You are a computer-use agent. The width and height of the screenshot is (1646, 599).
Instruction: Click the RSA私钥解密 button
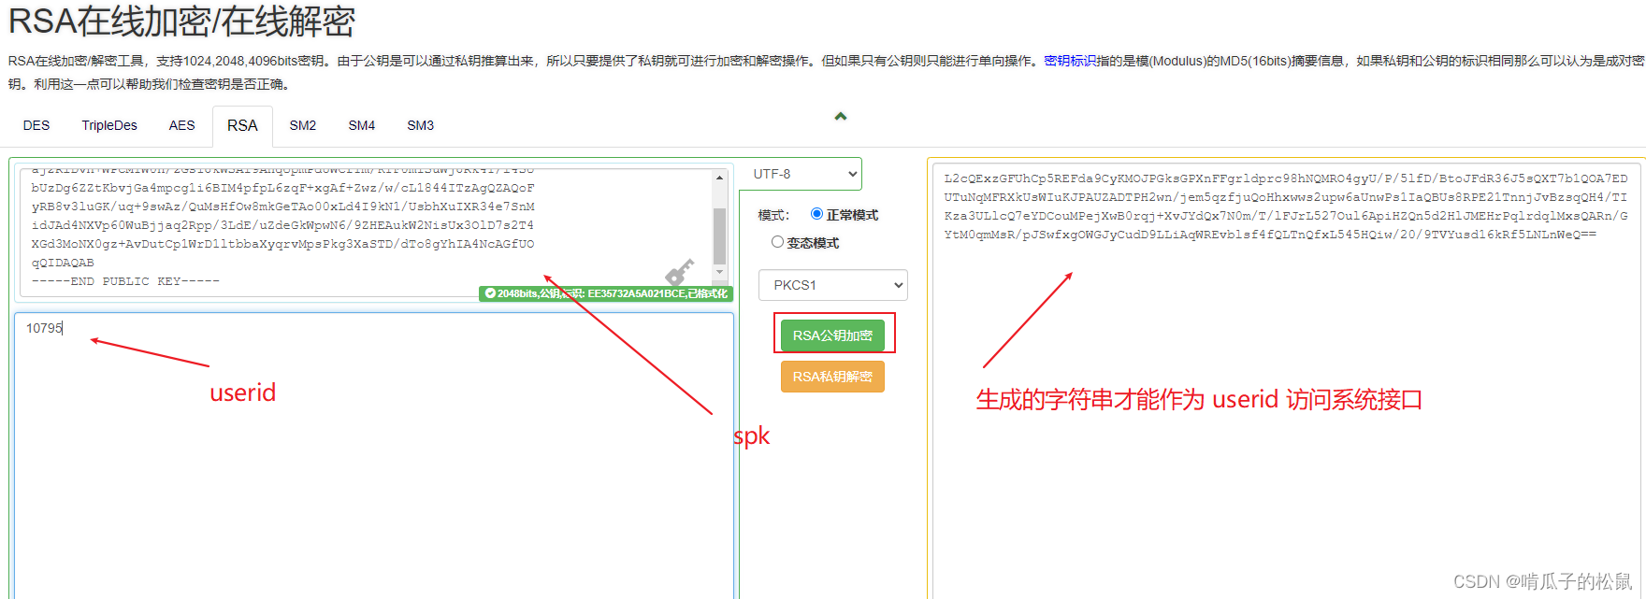coord(832,377)
